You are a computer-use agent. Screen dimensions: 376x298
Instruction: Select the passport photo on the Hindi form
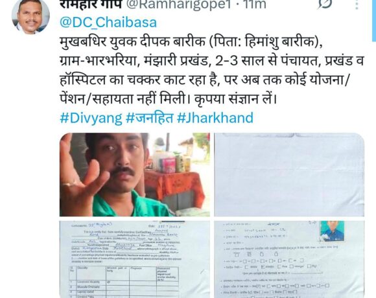[x=332, y=231]
